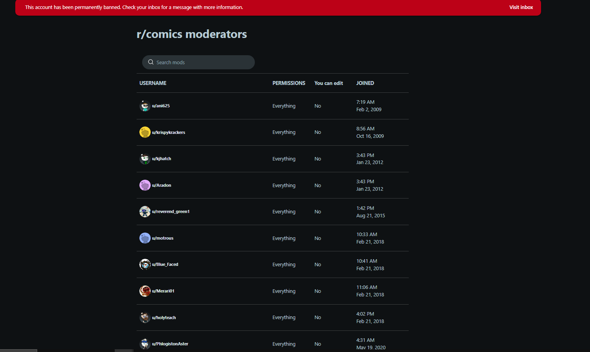Screen dimensions: 590x352
Task: Click the Feb 2, 2009 joined date
Action: (x=369, y=110)
